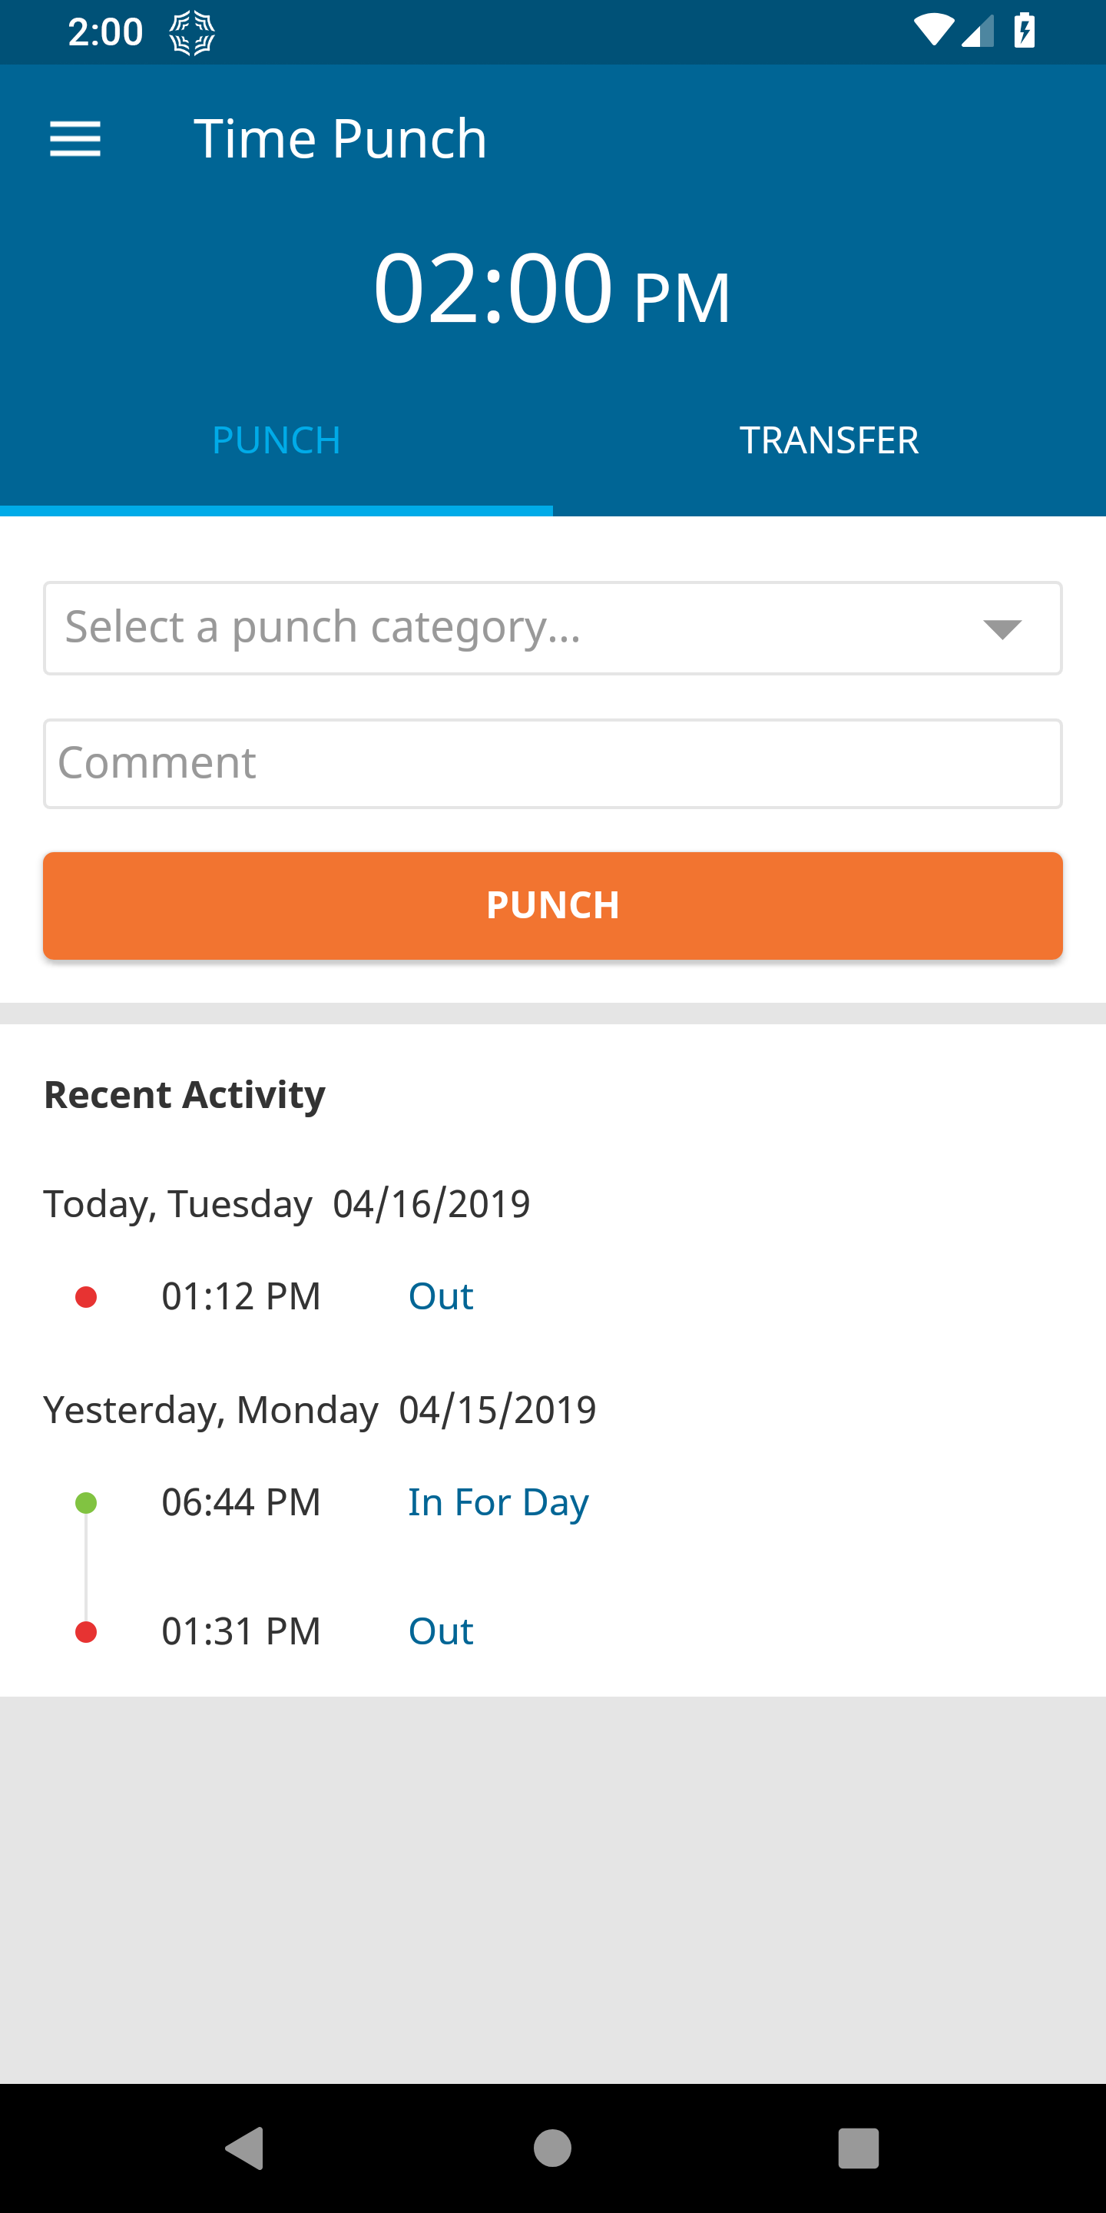Tap the orange PUNCH button

553,905
